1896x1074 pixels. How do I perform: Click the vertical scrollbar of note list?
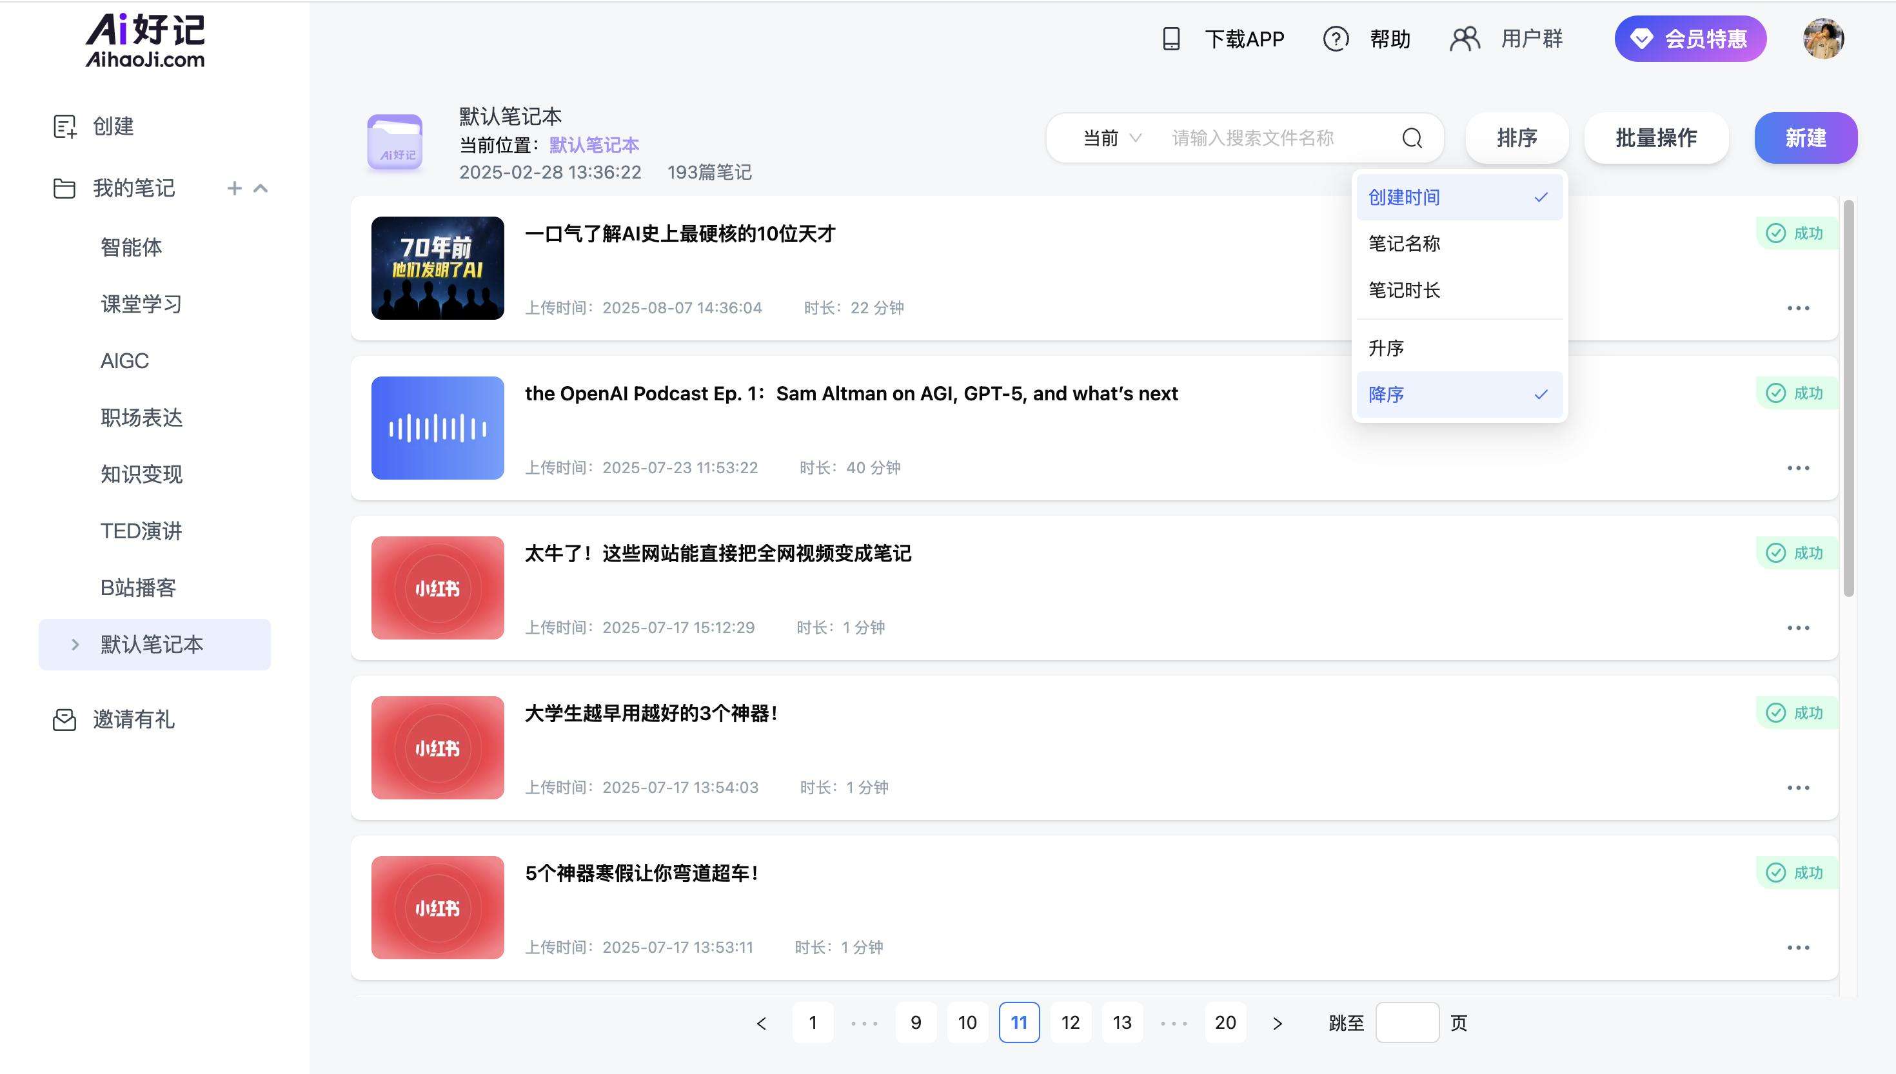tap(1848, 398)
